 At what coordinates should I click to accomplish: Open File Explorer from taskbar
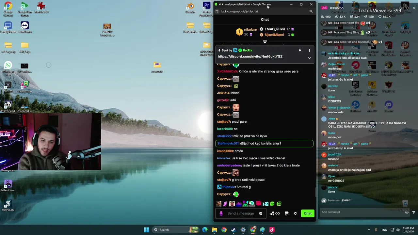214,230
